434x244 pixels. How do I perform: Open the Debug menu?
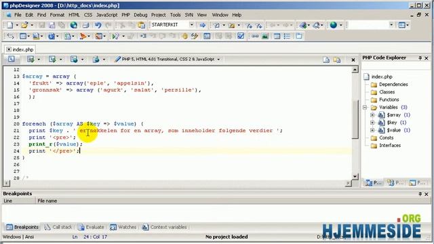click(140, 15)
